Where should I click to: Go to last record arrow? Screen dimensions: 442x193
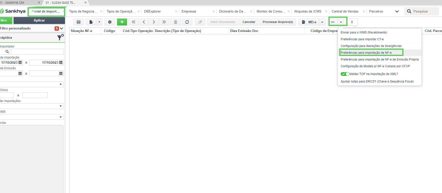[x=164, y=22]
